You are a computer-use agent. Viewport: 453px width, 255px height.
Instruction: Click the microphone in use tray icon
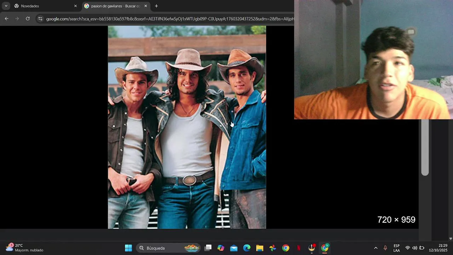coord(385,248)
